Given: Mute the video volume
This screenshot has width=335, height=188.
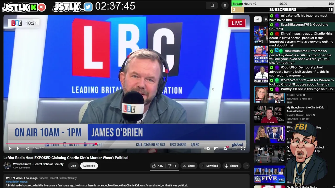Looking at the screenshot, I should [x=27, y=149].
